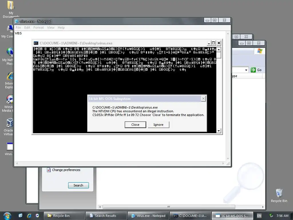293x220 pixels.
Task: Select Recycle Bin desktop icon
Action: pyautogui.click(x=279, y=195)
